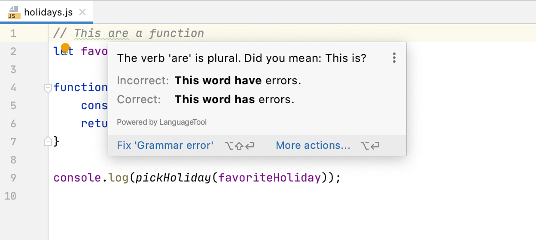Click the console keyword on line 9
This screenshot has width=536, height=240.
77,178
